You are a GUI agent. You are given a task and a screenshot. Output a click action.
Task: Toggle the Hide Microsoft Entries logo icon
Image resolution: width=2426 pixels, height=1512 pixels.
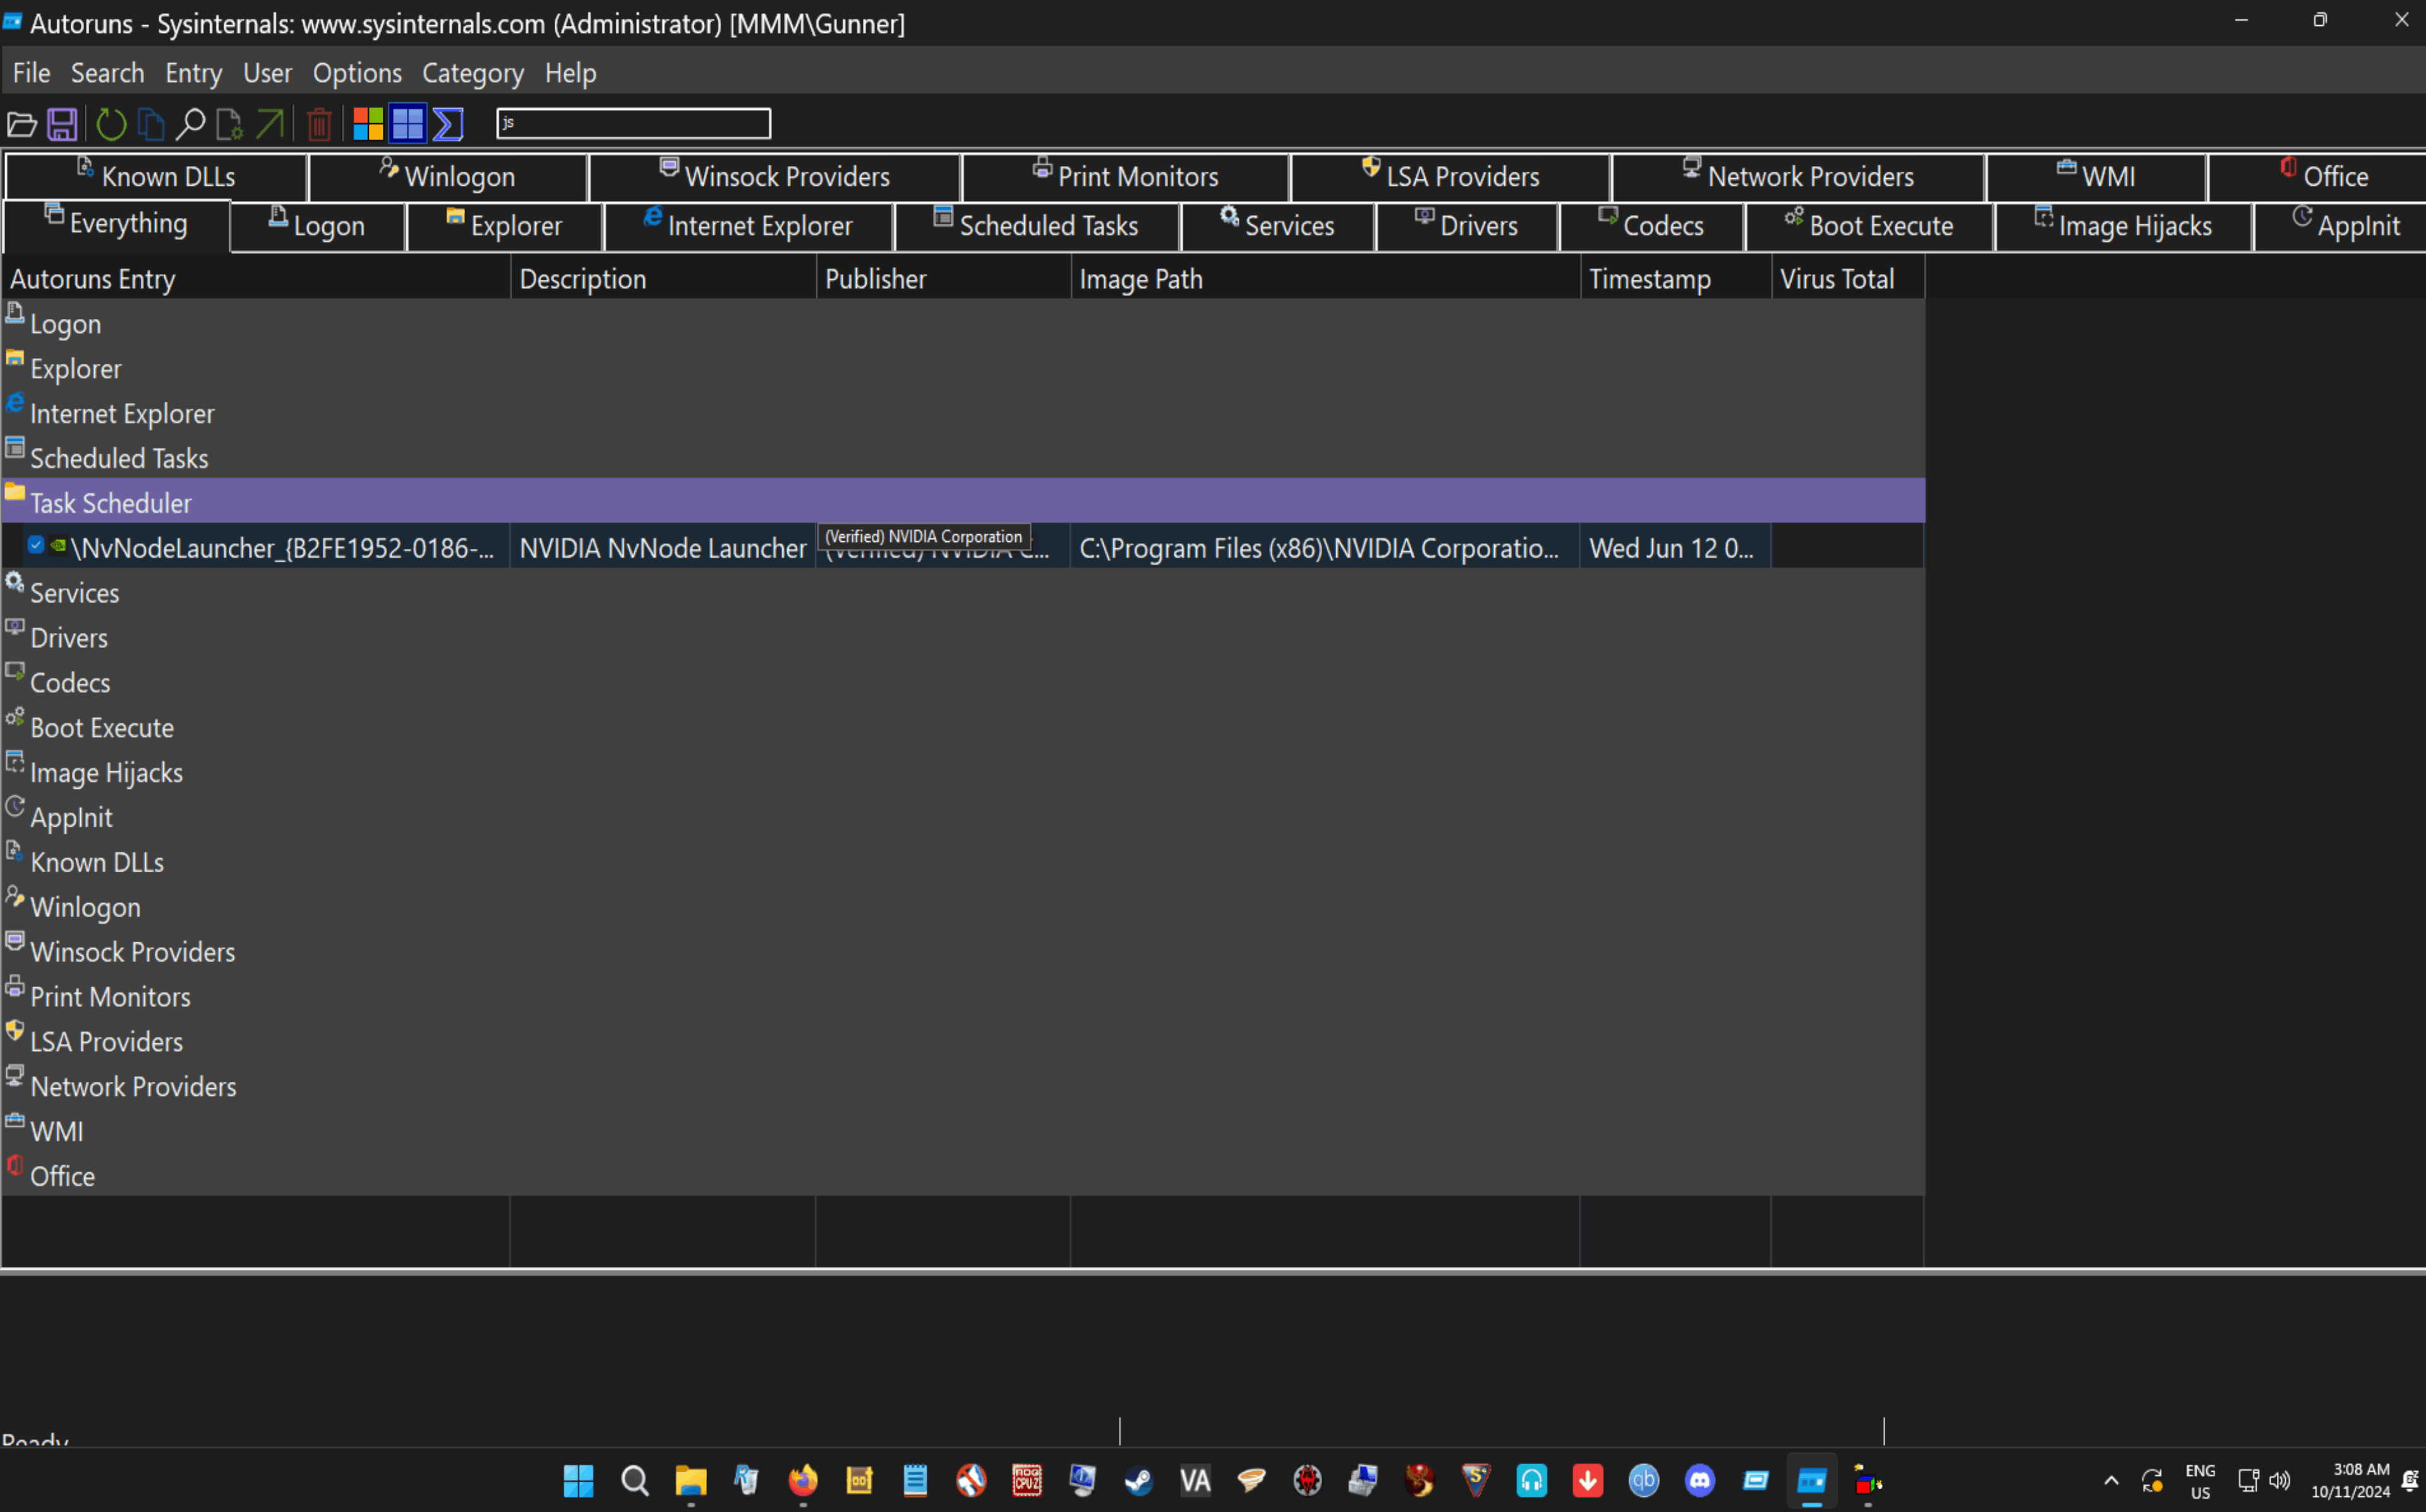368,124
